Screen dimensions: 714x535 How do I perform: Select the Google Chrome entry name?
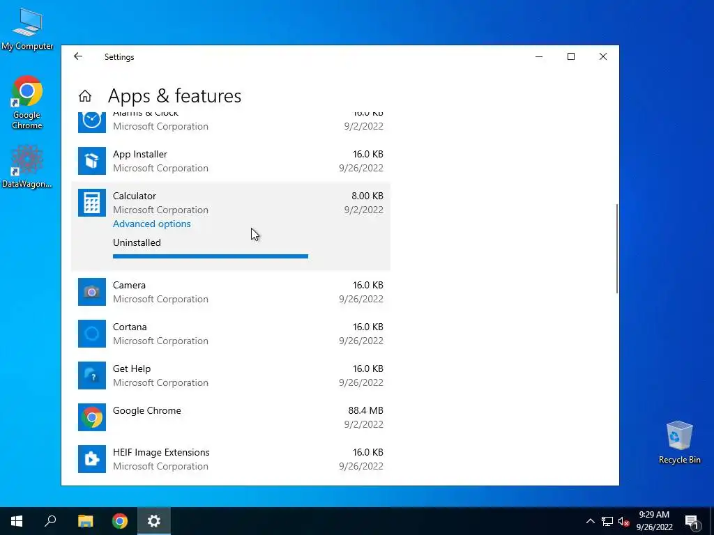pos(147,410)
